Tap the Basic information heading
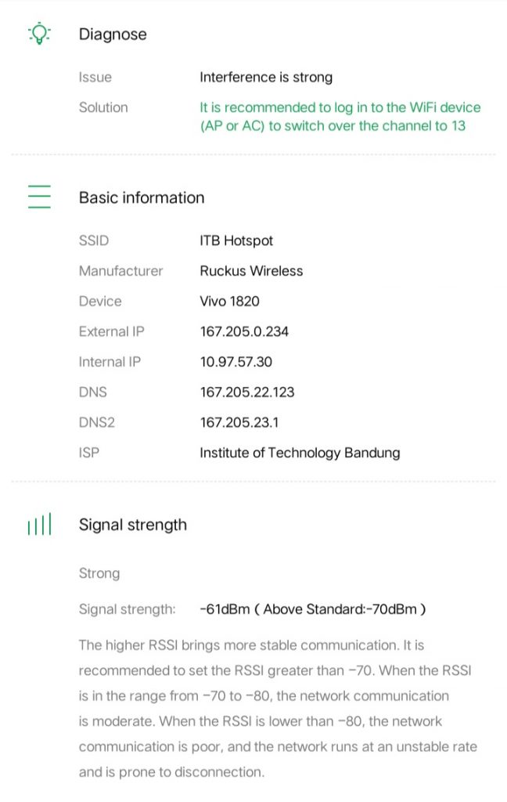507x802 pixels. coord(142,197)
